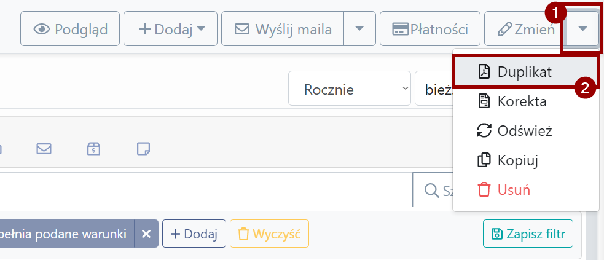This screenshot has height=260, width=604.
Task: Expand the Dodaj dropdown in the top toolbar
Action: 170,29
